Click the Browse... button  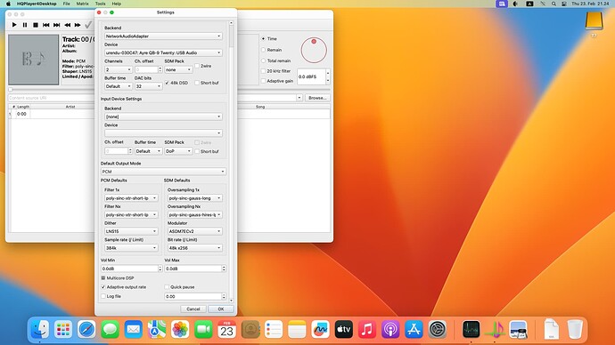pos(317,98)
